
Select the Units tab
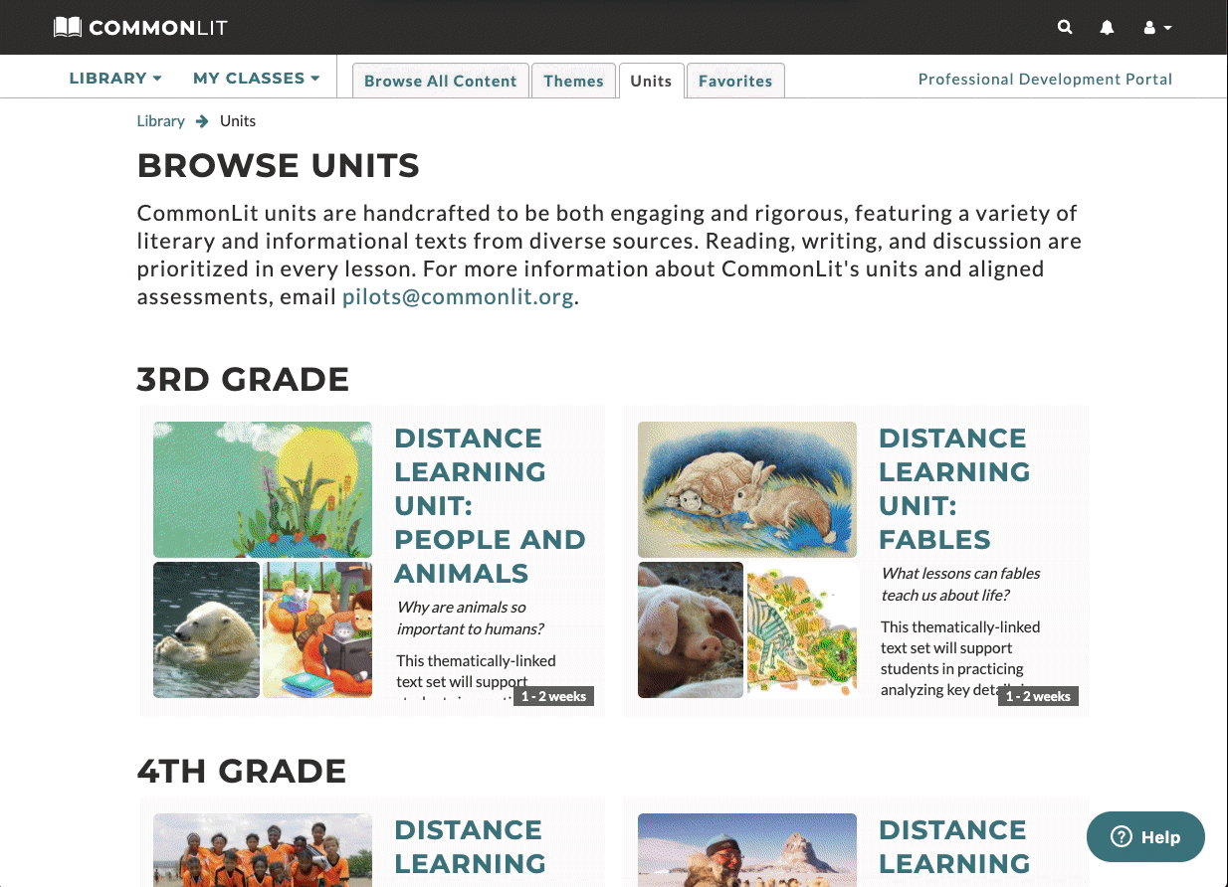click(x=651, y=81)
